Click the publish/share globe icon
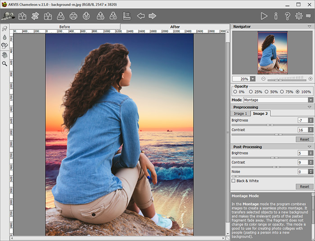315x241 pixels. coord(86,16)
